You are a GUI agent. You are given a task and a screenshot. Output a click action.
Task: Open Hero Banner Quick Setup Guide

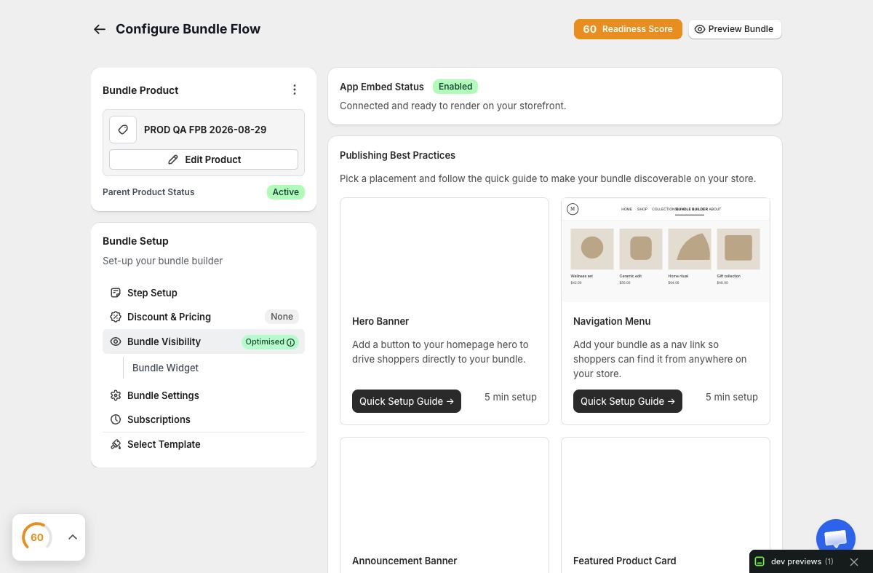tap(407, 401)
